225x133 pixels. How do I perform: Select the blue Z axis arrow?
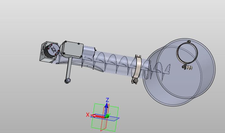pyautogui.click(x=106, y=110)
